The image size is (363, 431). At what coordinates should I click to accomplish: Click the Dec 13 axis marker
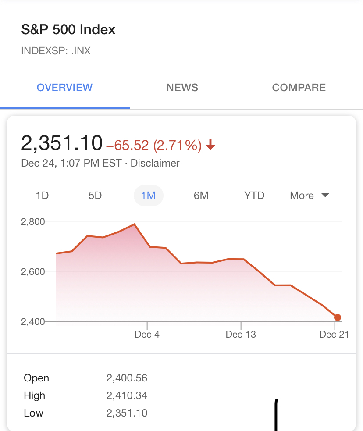[241, 334]
